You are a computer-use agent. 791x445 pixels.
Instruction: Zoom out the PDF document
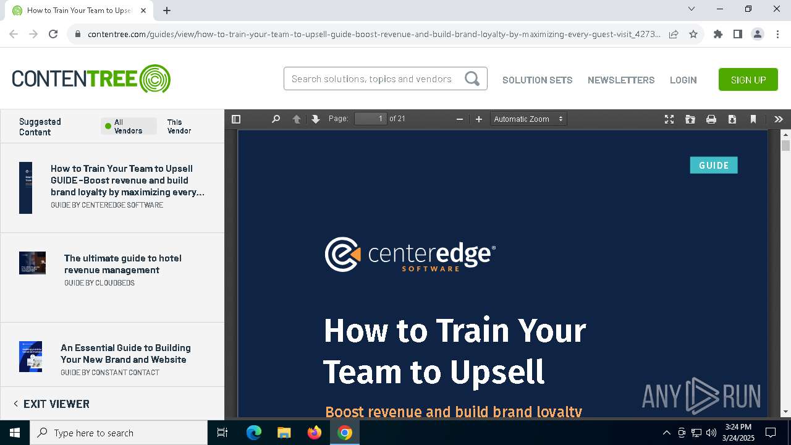[x=459, y=119]
